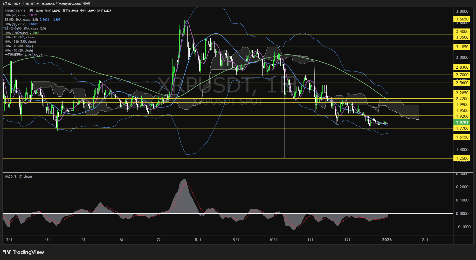Click the 12月 label on the time axis
The image size is (476, 260).
(349, 240)
